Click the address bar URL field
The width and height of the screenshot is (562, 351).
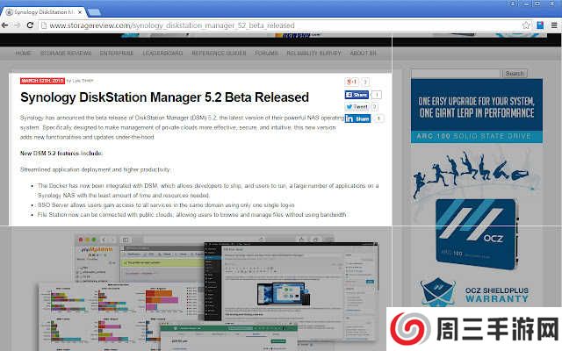tap(279, 25)
